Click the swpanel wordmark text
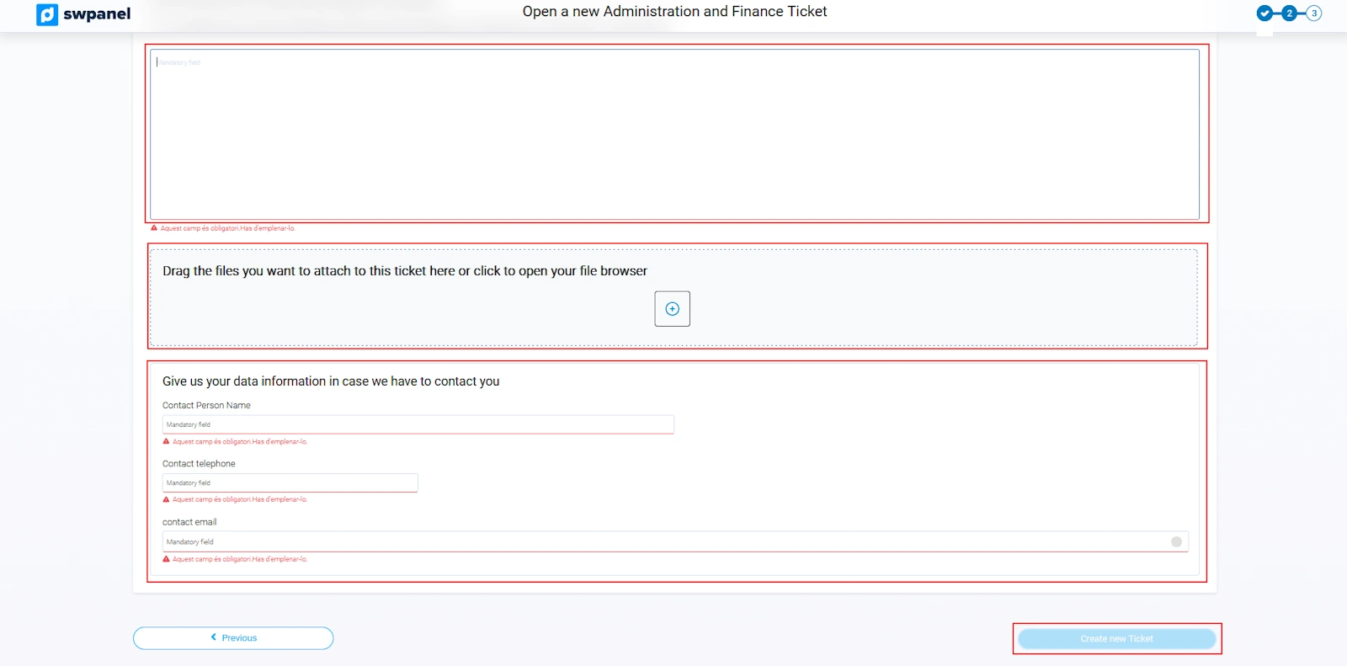1347x666 pixels. [x=97, y=14]
